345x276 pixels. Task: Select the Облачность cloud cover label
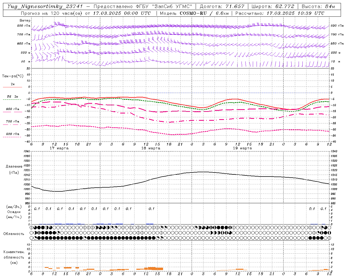tap(14, 234)
